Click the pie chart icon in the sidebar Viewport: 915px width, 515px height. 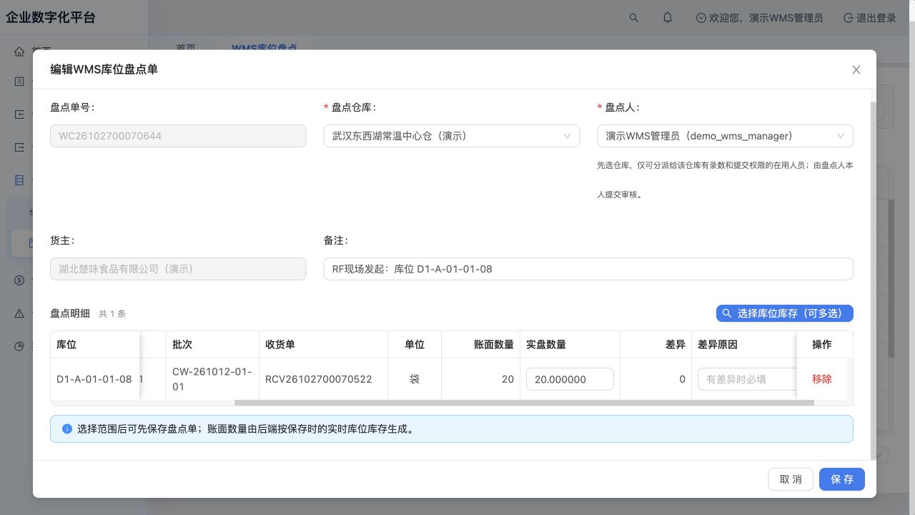[x=19, y=346]
